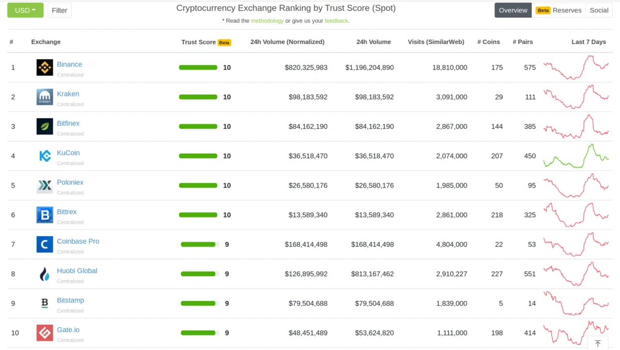Click Huobi Global's 24h volume $813,167,462

pyautogui.click(x=373, y=274)
